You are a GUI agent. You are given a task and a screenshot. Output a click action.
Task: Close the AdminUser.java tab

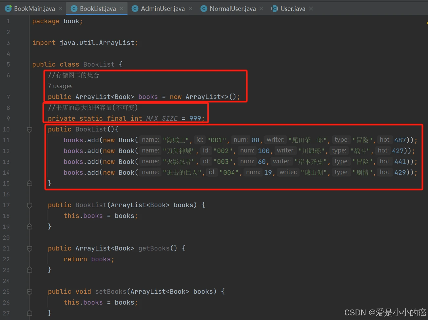190,9
